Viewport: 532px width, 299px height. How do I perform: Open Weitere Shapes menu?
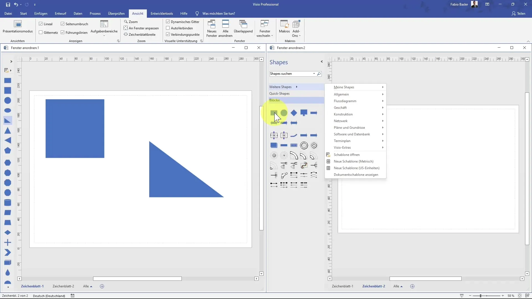pos(296,87)
